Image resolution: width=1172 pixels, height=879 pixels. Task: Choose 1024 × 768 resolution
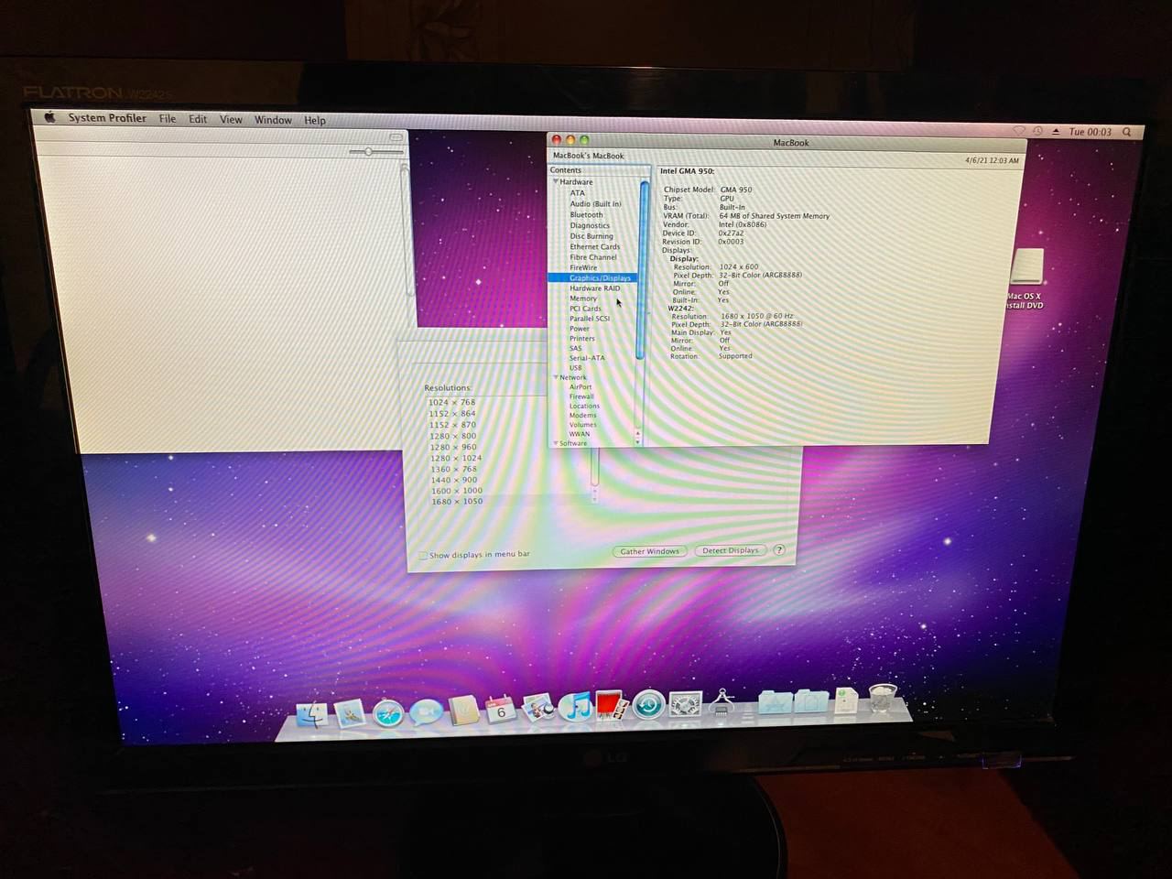click(x=451, y=403)
